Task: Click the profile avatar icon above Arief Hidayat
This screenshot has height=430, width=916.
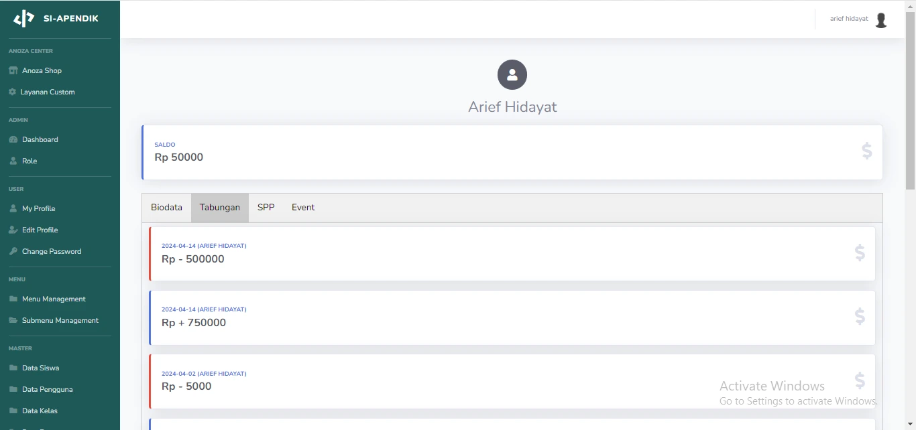Action: tap(512, 74)
